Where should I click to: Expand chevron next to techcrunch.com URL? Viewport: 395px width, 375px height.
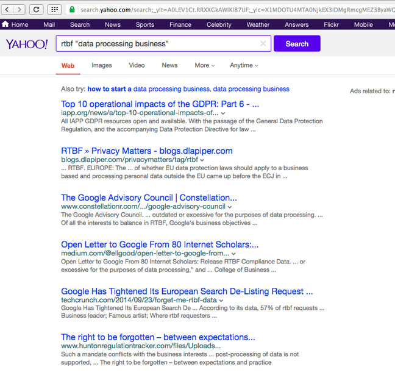pyautogui.click(x=221, y=301)
